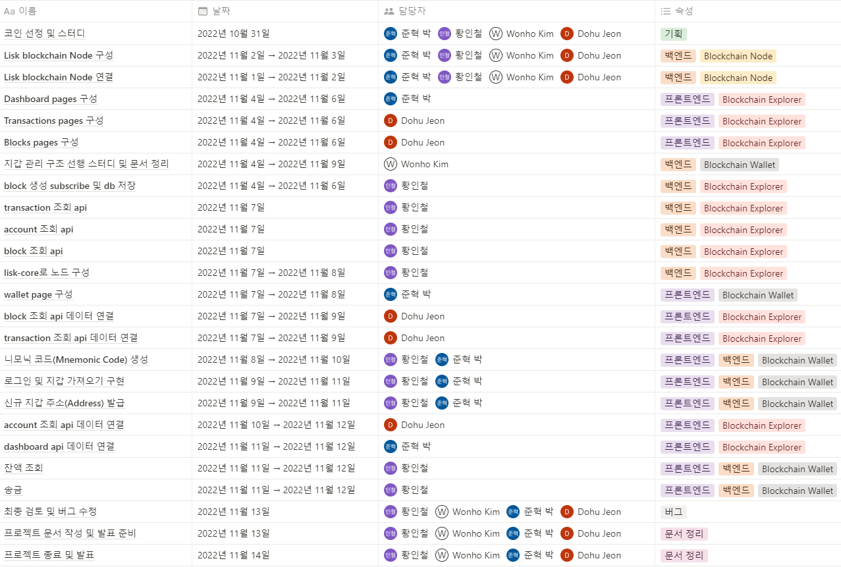The height and width of the screenshot is (567, 841).
Task: Click 황인철 avatar in lisk-core로 노드 구성 row
Action: 391,273
